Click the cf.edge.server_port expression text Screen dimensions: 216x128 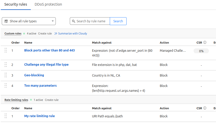tap(122, 53)
